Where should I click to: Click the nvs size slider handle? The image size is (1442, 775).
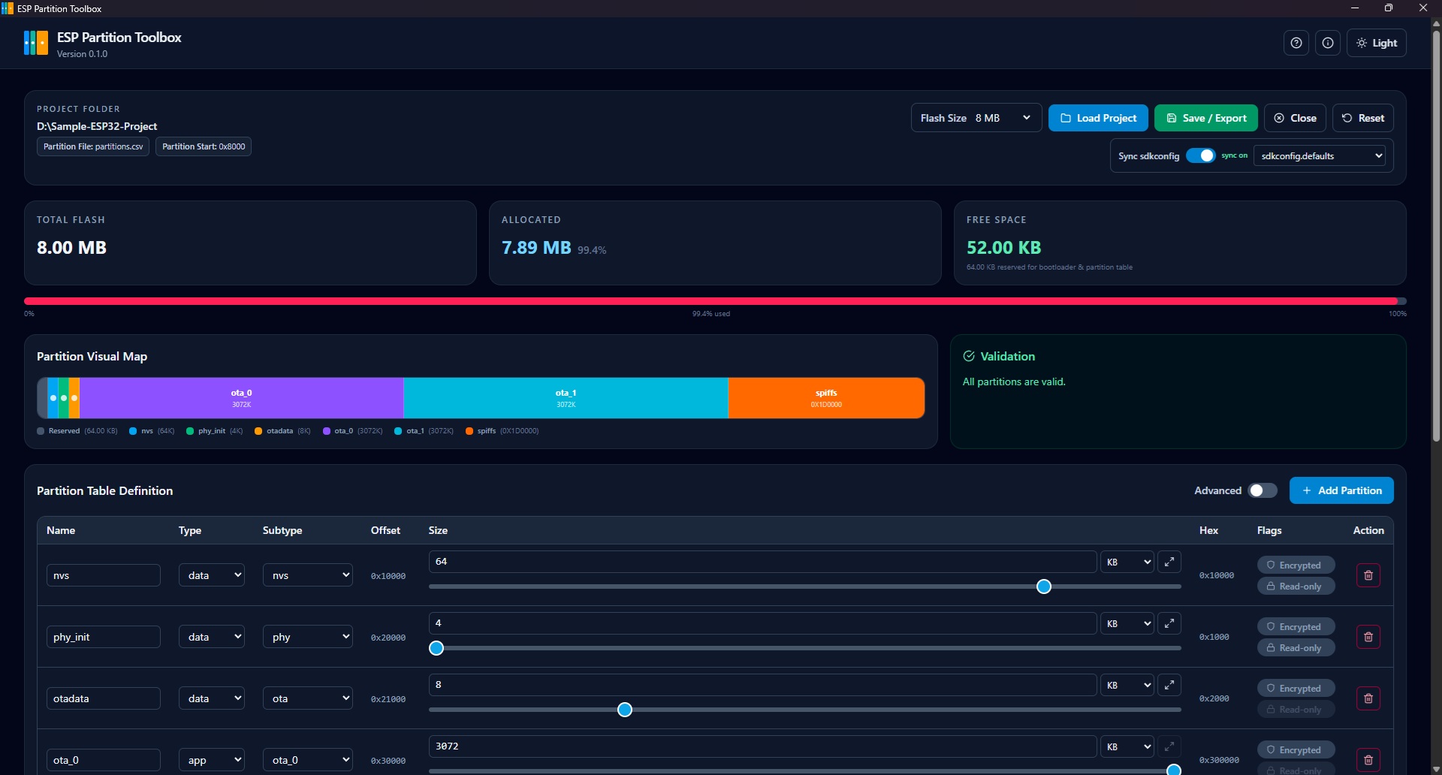click(x=1044, y=587)
